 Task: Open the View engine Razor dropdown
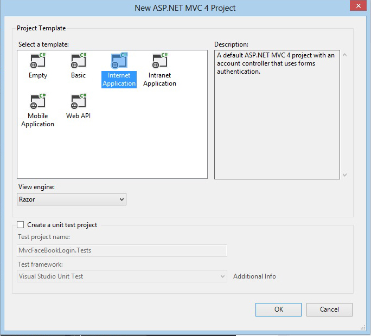pyautogui.click(x=72, y=199)
